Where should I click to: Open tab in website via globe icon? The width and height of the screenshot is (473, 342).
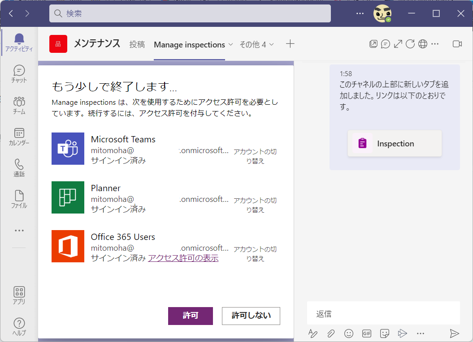[x=423, y=44]
